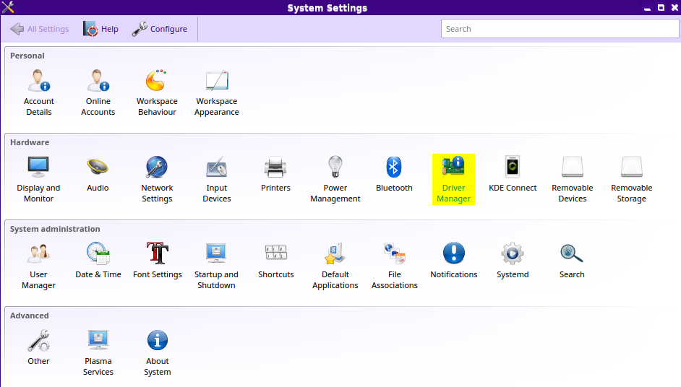This screenshot has height=387, width=681.
Task: Open Workspace Behaviour settings
Action: [157, 92]
